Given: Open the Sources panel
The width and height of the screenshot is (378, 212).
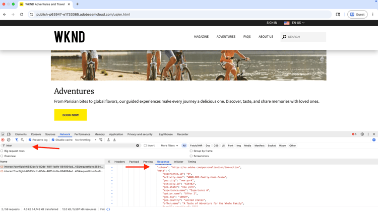Looking at the screenshot, I should [x=50, y=134].
